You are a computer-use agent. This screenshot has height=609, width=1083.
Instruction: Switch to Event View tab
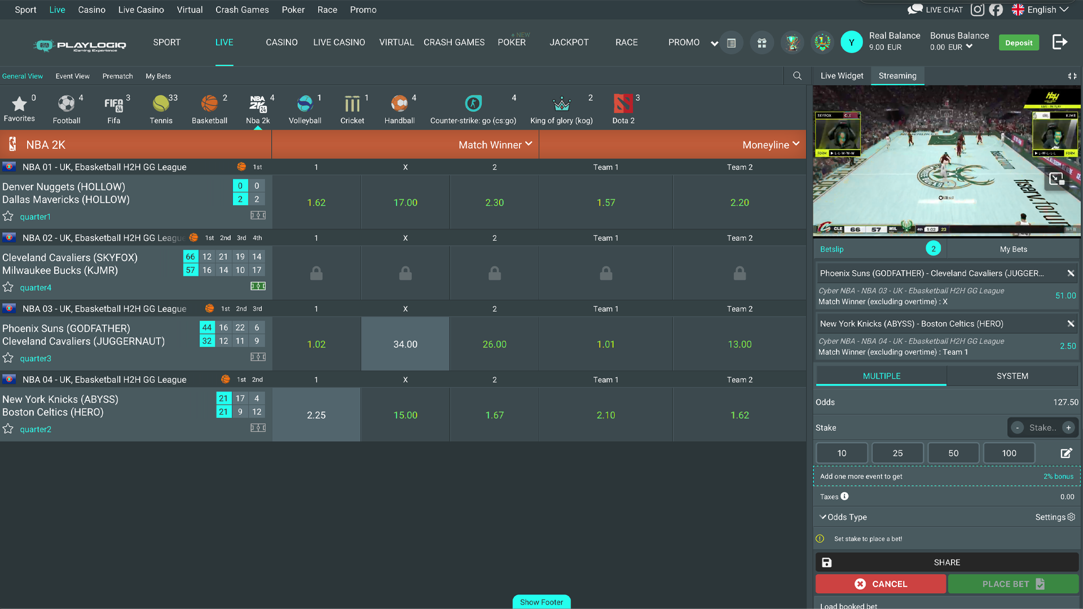click(x=73, y=76)
